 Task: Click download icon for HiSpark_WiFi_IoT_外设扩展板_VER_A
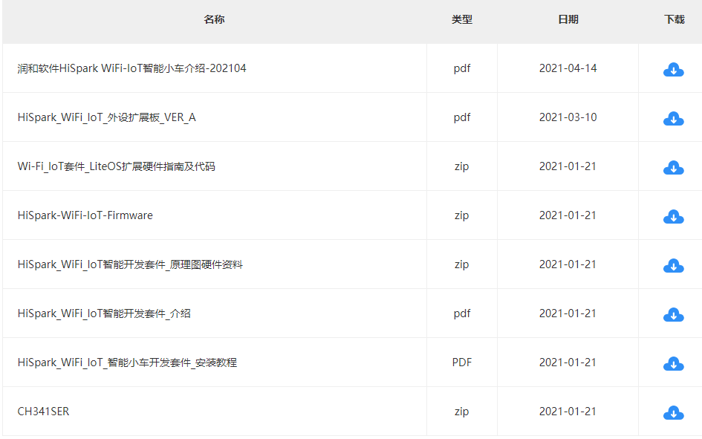(673, 119)
